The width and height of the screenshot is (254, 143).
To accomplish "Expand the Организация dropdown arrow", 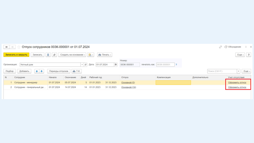I will click(x=82, y=65).
